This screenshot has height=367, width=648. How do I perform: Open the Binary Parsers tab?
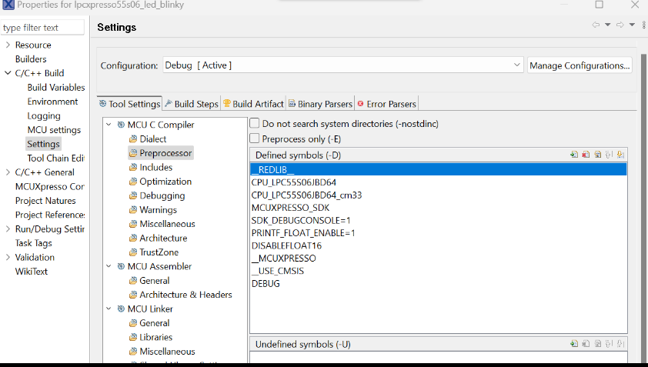click(320, 104)
